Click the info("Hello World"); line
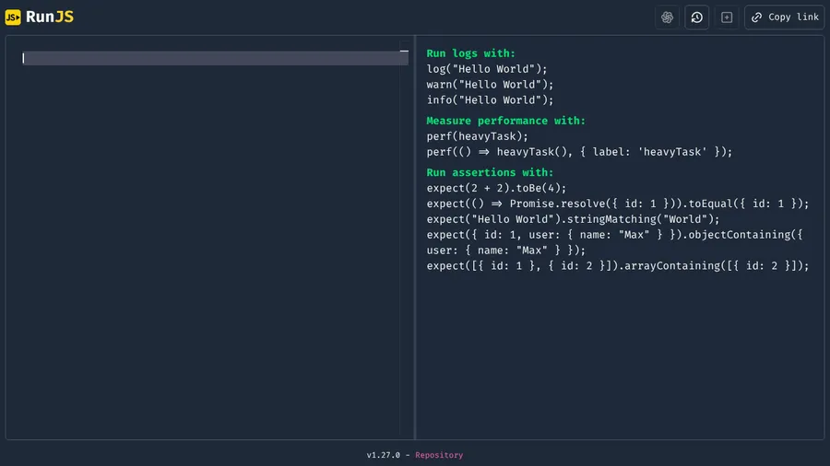The width and height of the screenshot is (830, 466). [x=491, y=99]
